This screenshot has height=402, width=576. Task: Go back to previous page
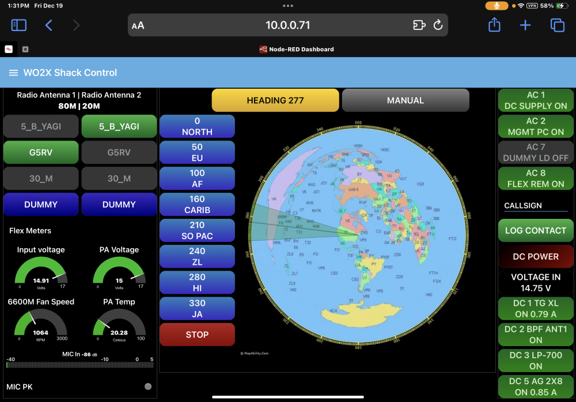(x=48, y=25)
